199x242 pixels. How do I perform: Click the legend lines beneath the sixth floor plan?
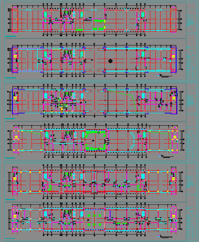coord(165,236)
